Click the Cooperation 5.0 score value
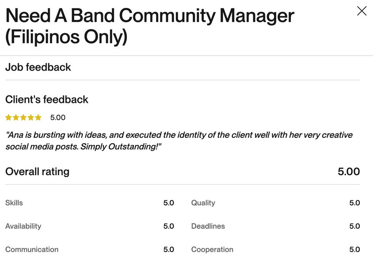Viewport: 373px width, 257px height. pos(354,249)
